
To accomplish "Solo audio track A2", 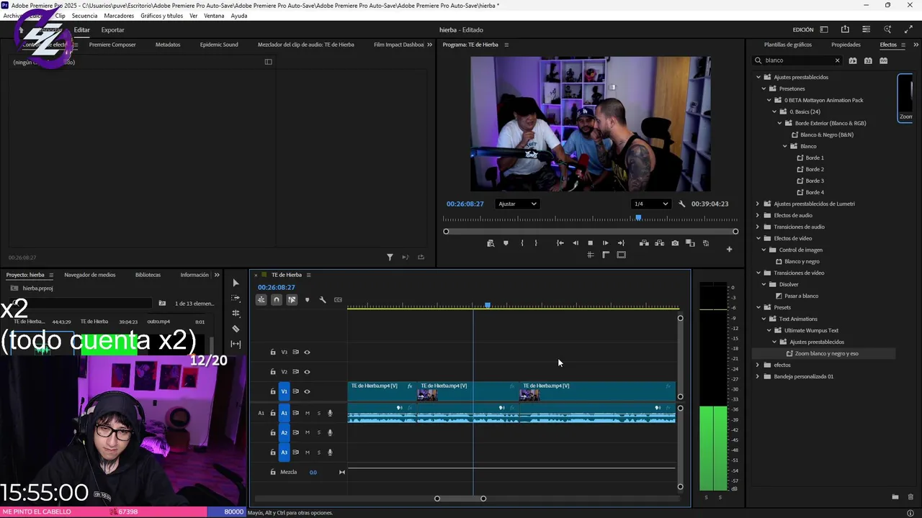I will (x=319, y=432).
